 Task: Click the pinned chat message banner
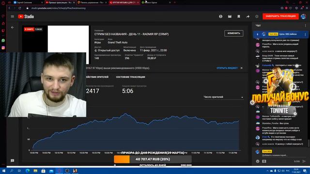click(280, 34)
